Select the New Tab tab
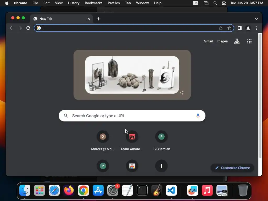 (62, 19)
